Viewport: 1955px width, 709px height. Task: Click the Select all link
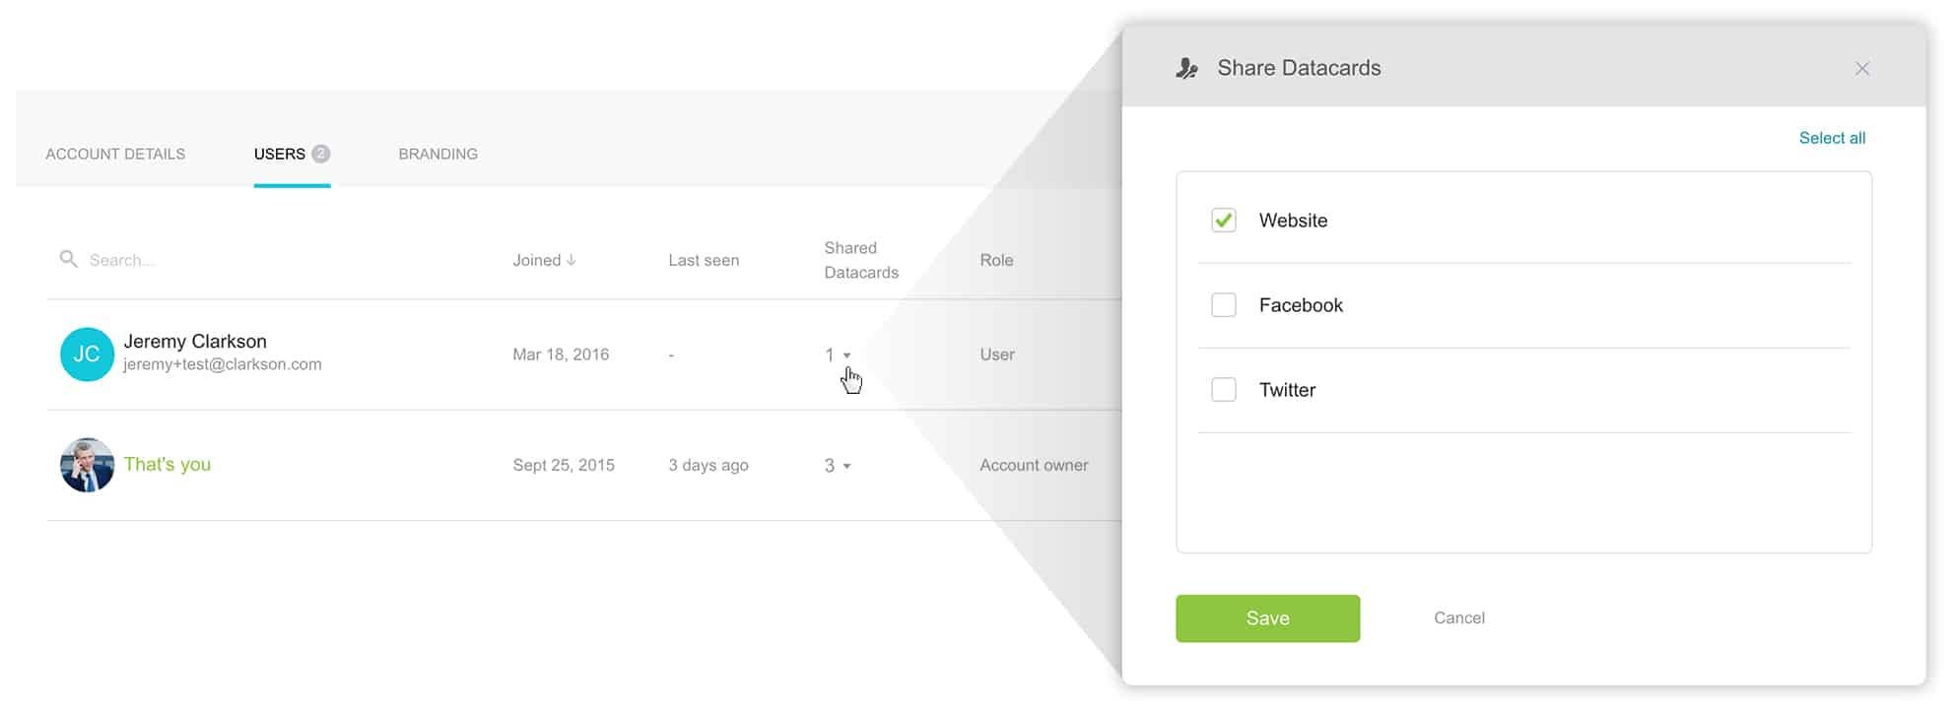[x=1831, y=138]
